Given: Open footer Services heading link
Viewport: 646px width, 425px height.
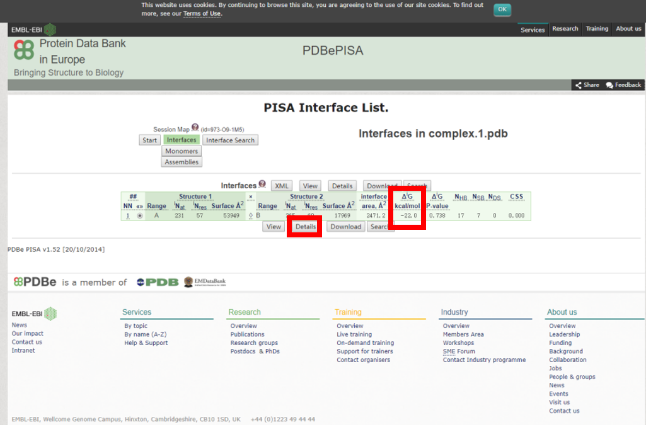Looking at the screenshot, I should pos(137,312).
